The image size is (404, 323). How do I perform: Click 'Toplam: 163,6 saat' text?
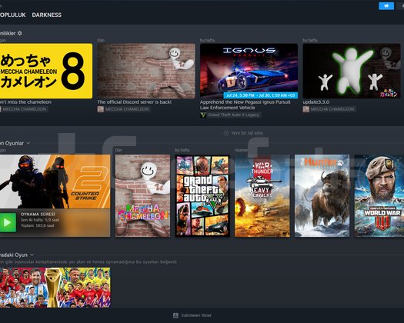coord(38,225)
